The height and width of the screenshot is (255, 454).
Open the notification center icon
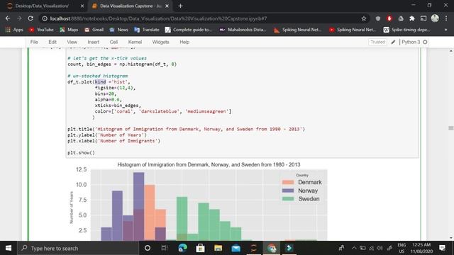click(x=442, y=248)
